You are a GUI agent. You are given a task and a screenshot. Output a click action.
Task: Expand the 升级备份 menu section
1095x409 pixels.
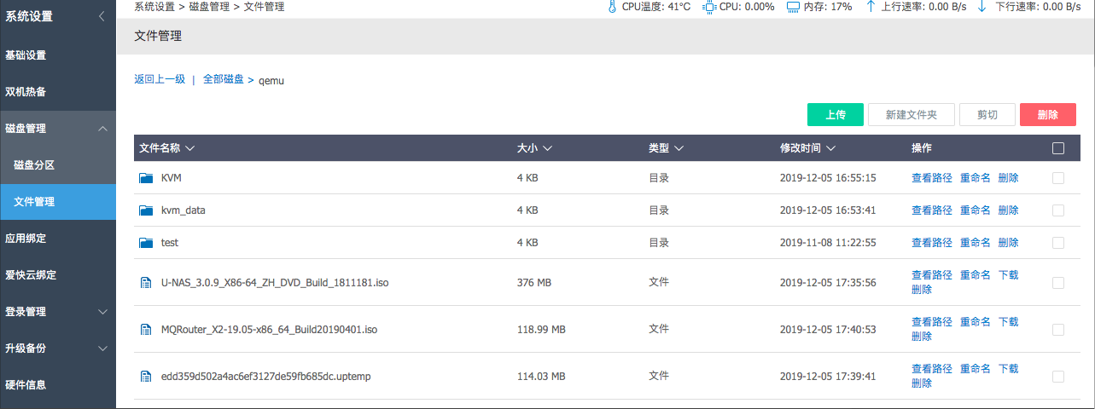[x=102, y=349]
